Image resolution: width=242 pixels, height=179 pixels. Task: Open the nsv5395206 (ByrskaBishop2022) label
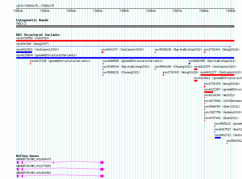(x=126, y=67)
